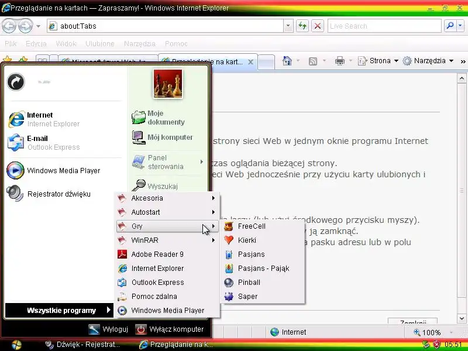The height and width of the screenshot is (351, 468).
Task: Expand the Autostart submenu
Action: point(167,212)
